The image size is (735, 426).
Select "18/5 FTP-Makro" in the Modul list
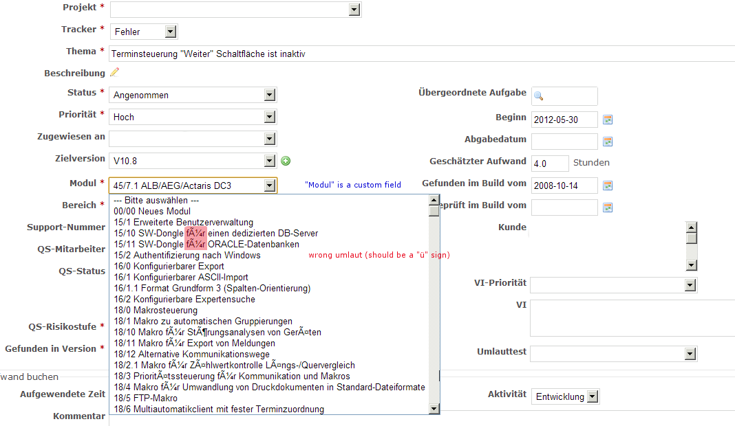pyautogui.click(x=146, y=399)
